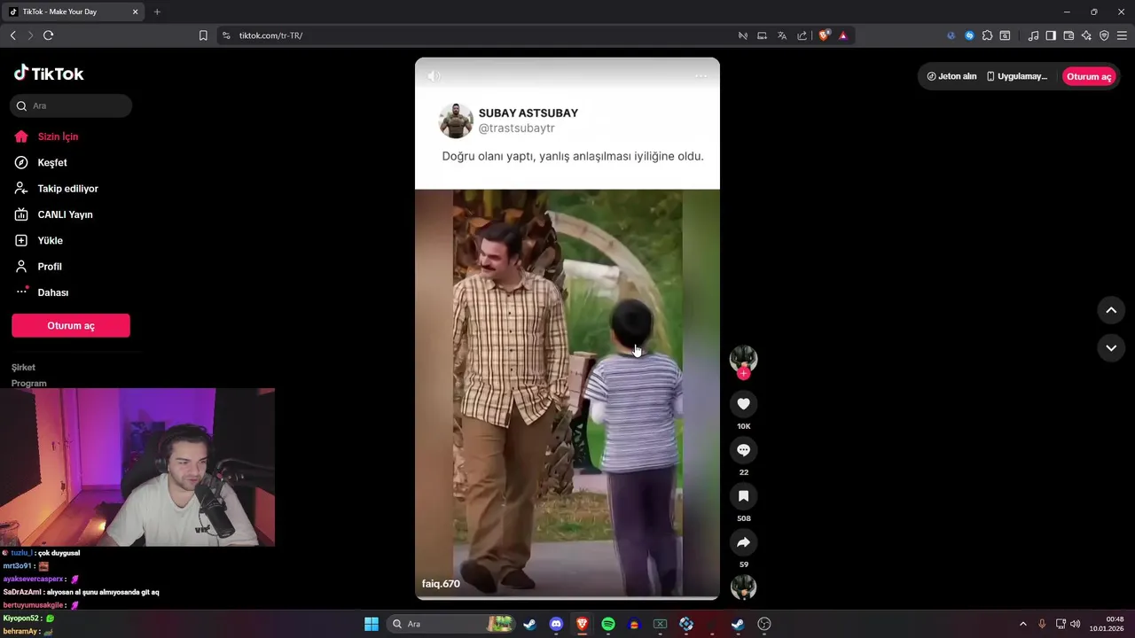Image resolution: width=1135 pixels, height=638 pixels.
Task: Open Brave VPN shield icon
Action: [x=1104, y=35]
